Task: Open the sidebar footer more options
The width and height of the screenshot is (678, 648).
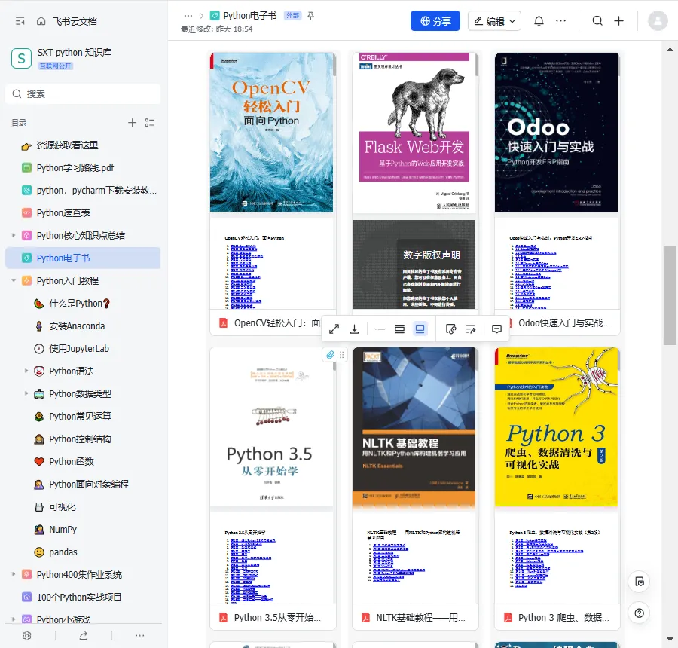Action: 139,635
